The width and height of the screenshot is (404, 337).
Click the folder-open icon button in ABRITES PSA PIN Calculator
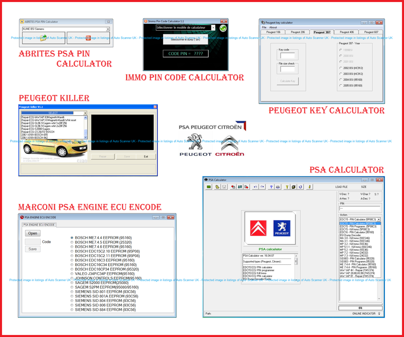pos(44,38)
